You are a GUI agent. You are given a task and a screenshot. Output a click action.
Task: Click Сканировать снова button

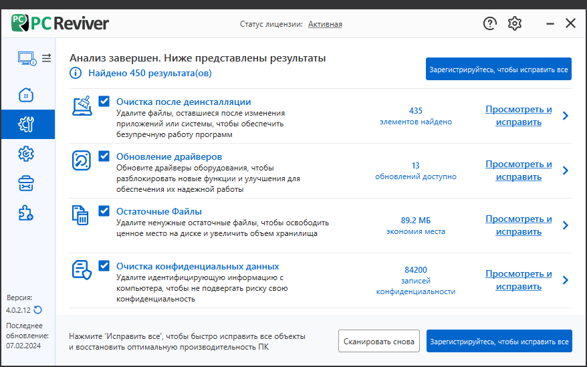pos(379,341)
